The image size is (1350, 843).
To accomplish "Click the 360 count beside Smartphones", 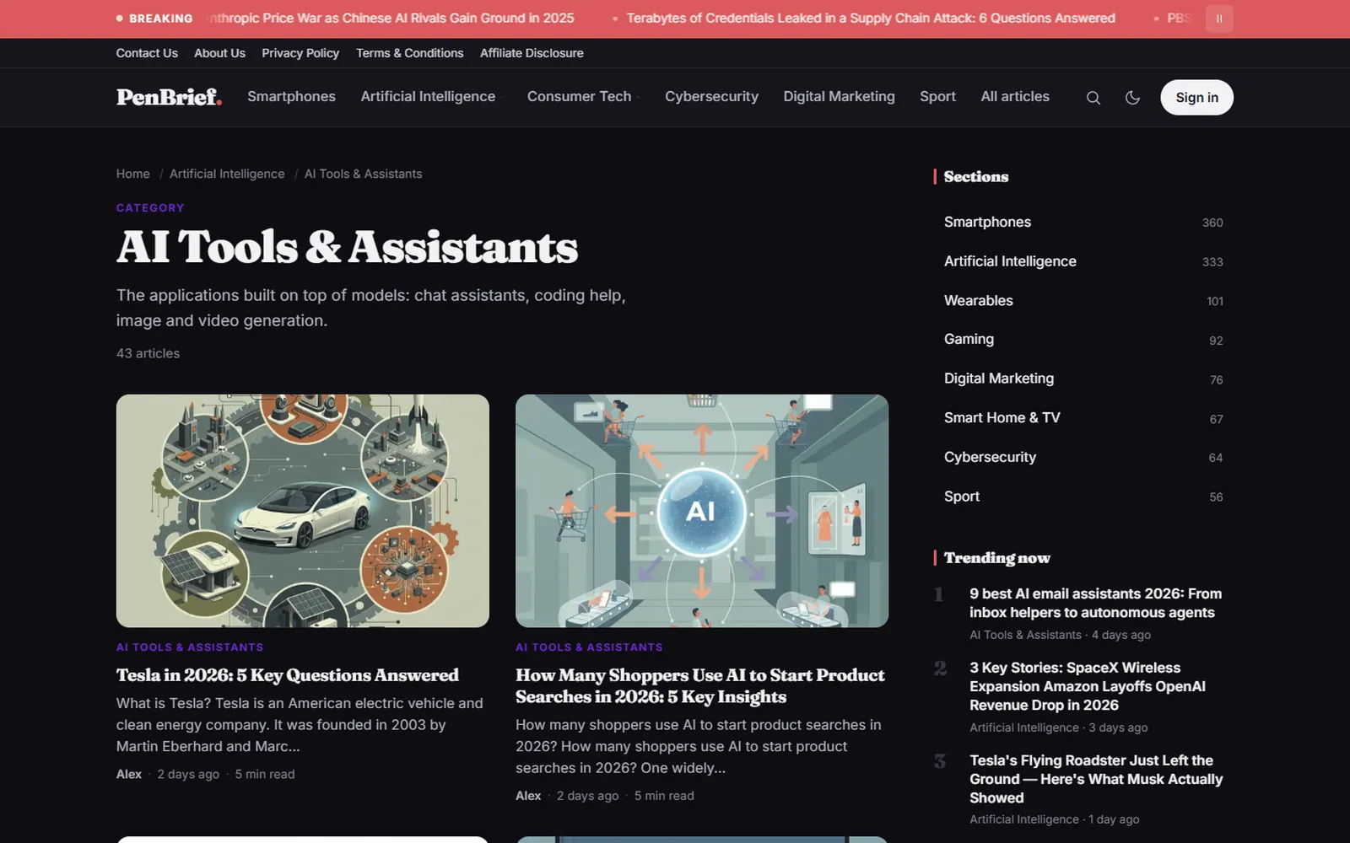I will click(x=1212, y=223).
